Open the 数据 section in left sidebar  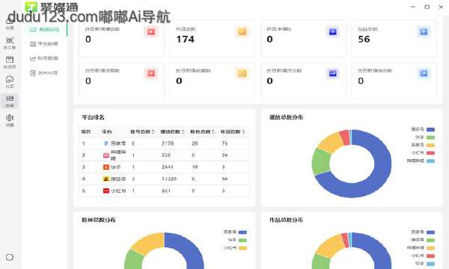pos(10,101)
